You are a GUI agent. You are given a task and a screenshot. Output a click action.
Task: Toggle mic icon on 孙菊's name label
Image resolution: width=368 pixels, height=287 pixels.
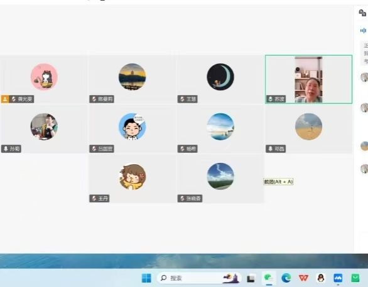6,149
